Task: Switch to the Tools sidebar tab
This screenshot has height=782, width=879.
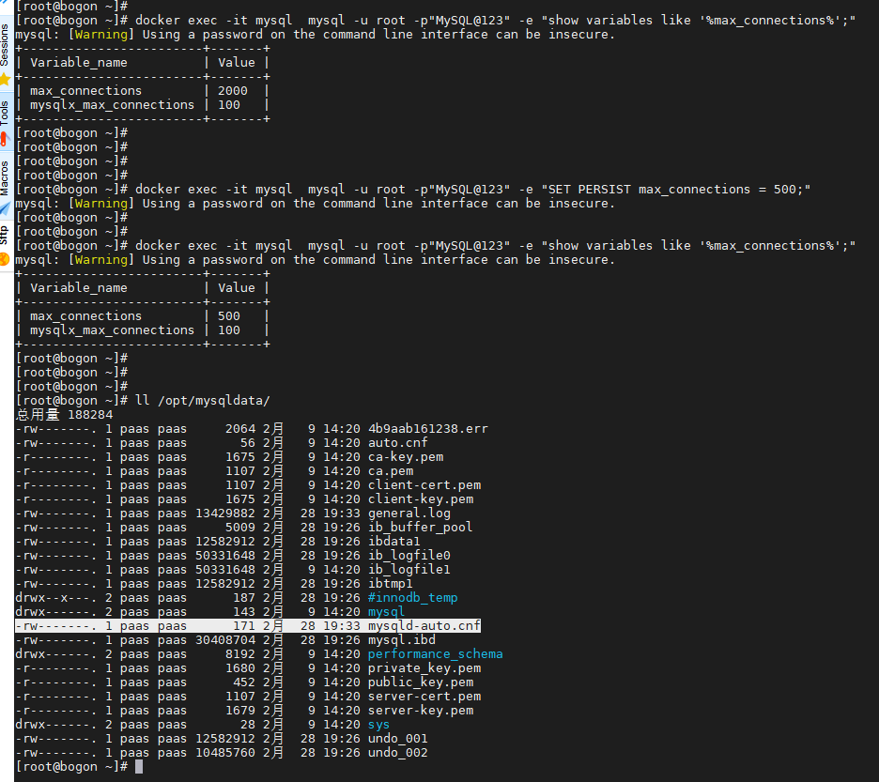Action: tap(5, 114)
